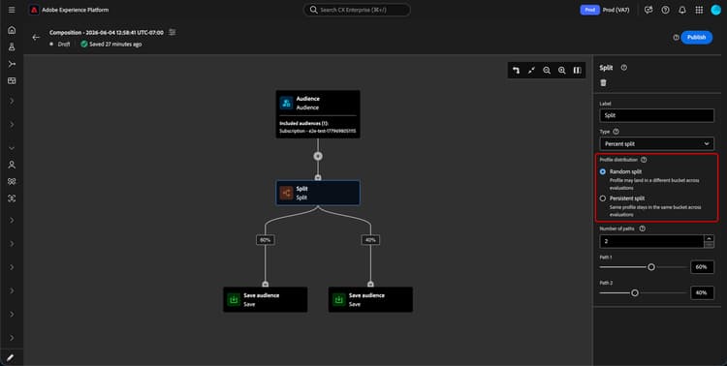Collapse the expanded sidebar section chevron
This screenshot has height=366, width=727.
pyautogui.click(x=12, y=148)
